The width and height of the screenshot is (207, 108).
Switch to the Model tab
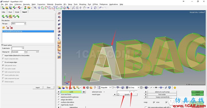17,12
